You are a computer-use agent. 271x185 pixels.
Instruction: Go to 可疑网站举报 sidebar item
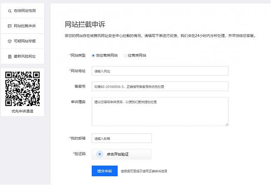point(23,41)
